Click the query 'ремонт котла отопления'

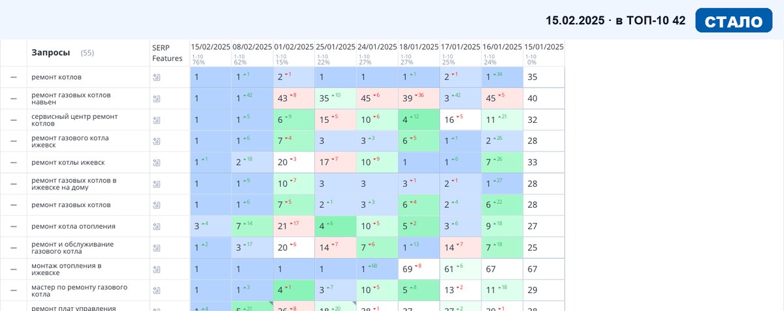73,227
